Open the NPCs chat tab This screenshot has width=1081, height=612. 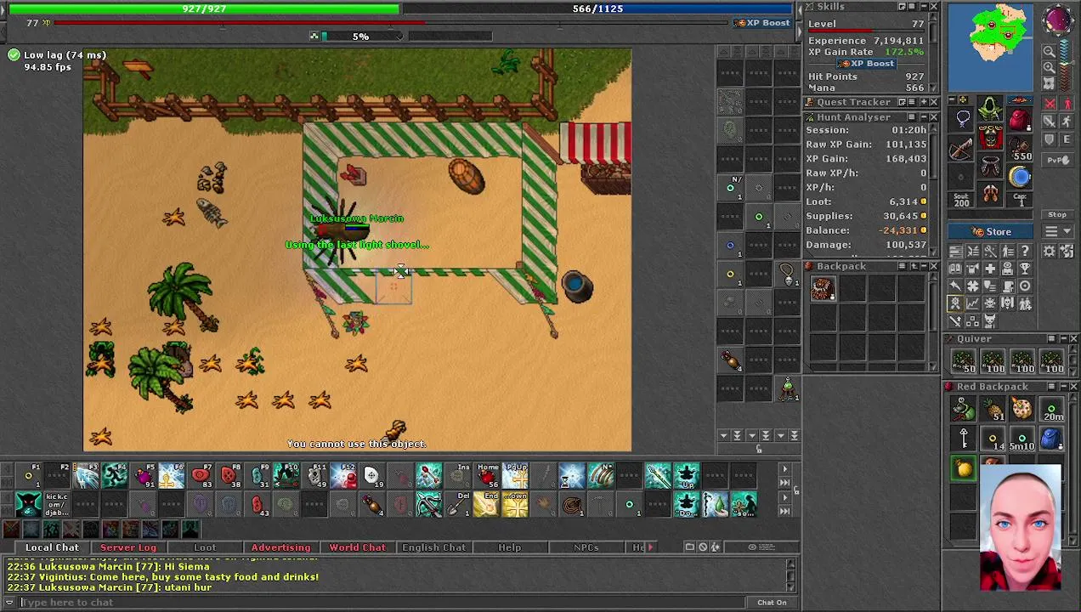(586, 547)
